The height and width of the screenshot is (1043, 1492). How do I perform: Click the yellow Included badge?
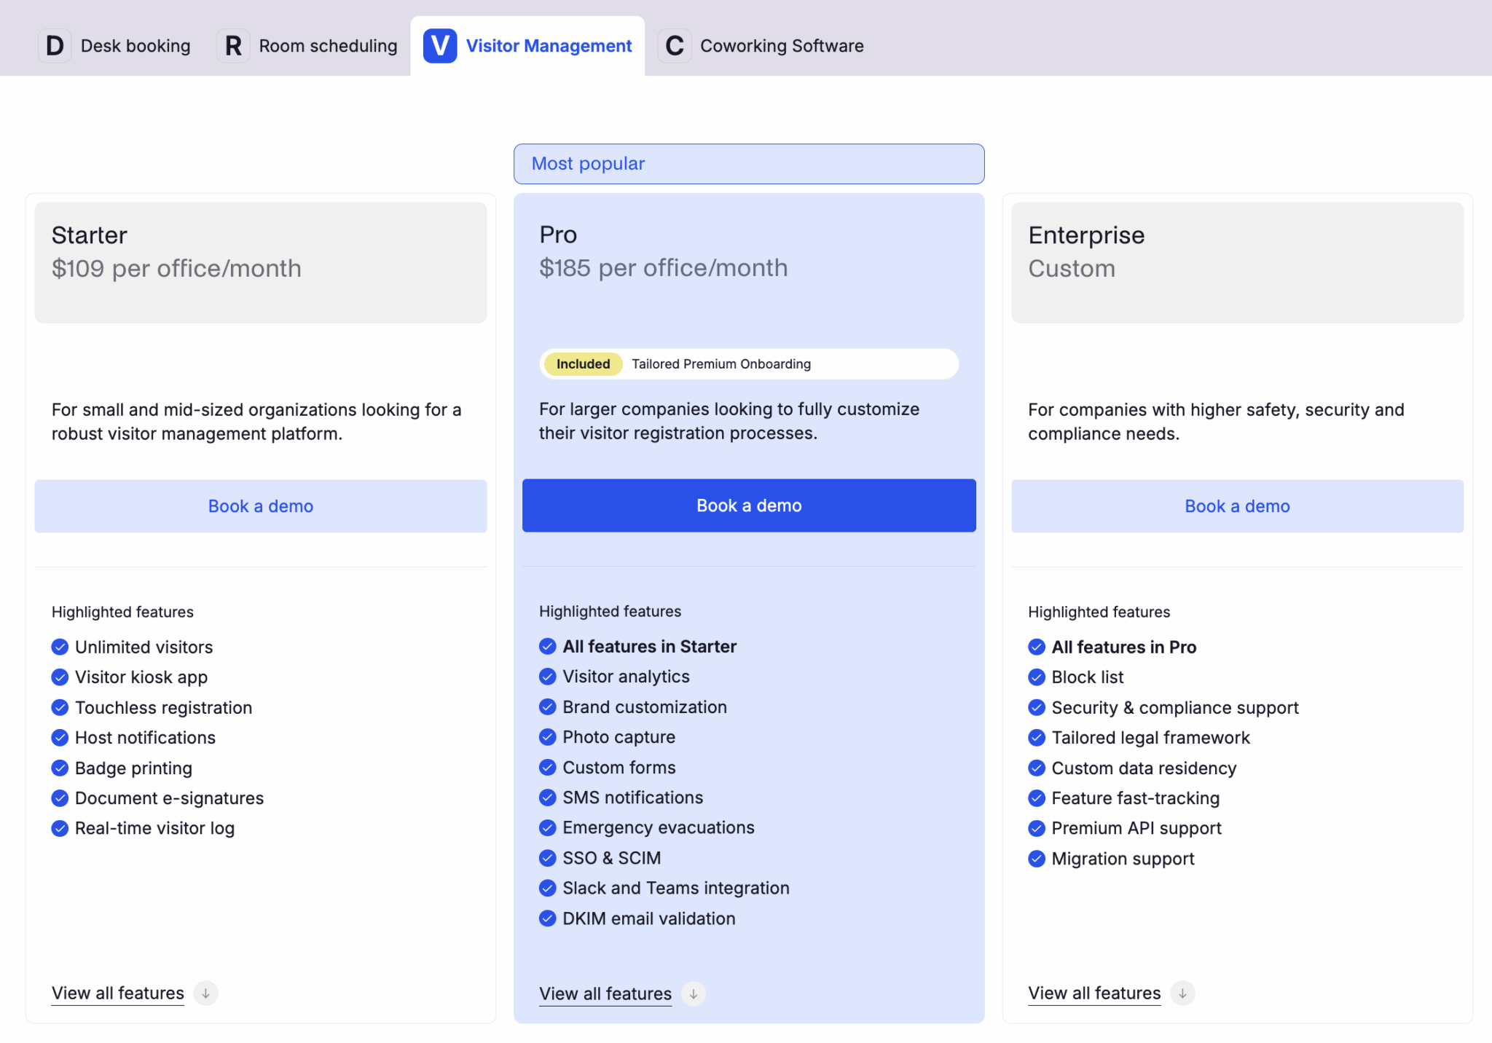point(582,363)
